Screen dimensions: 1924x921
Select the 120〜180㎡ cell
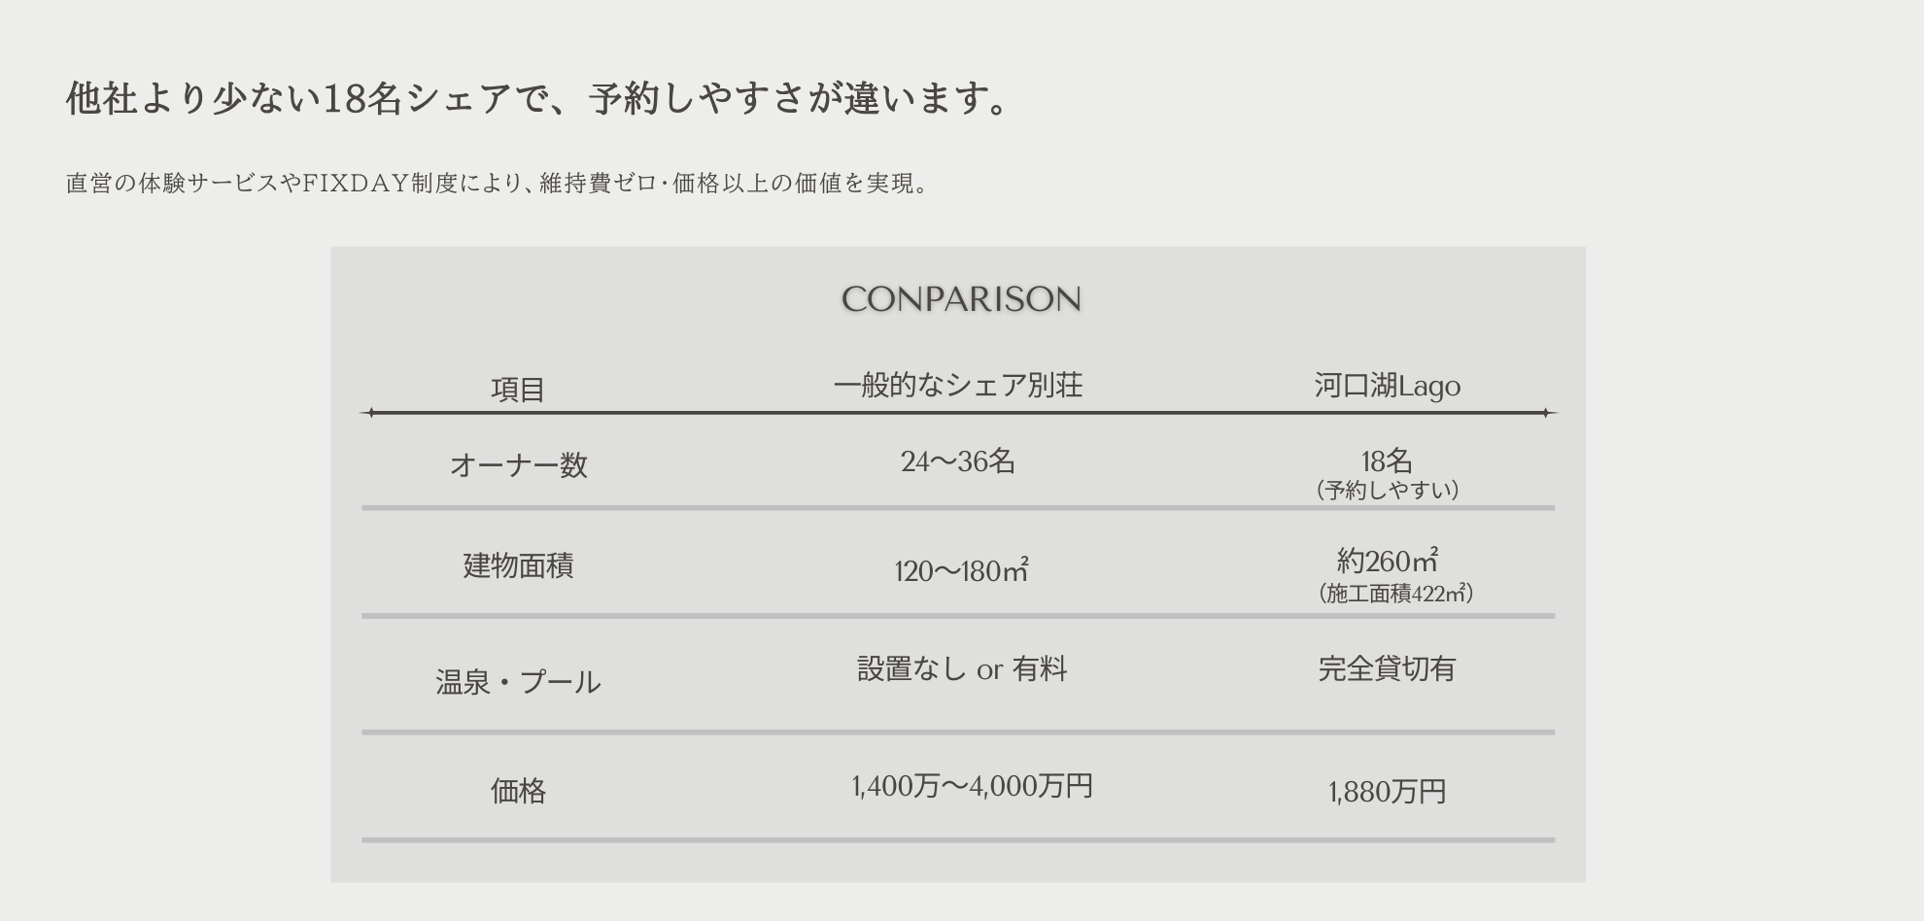pos(961,570)
